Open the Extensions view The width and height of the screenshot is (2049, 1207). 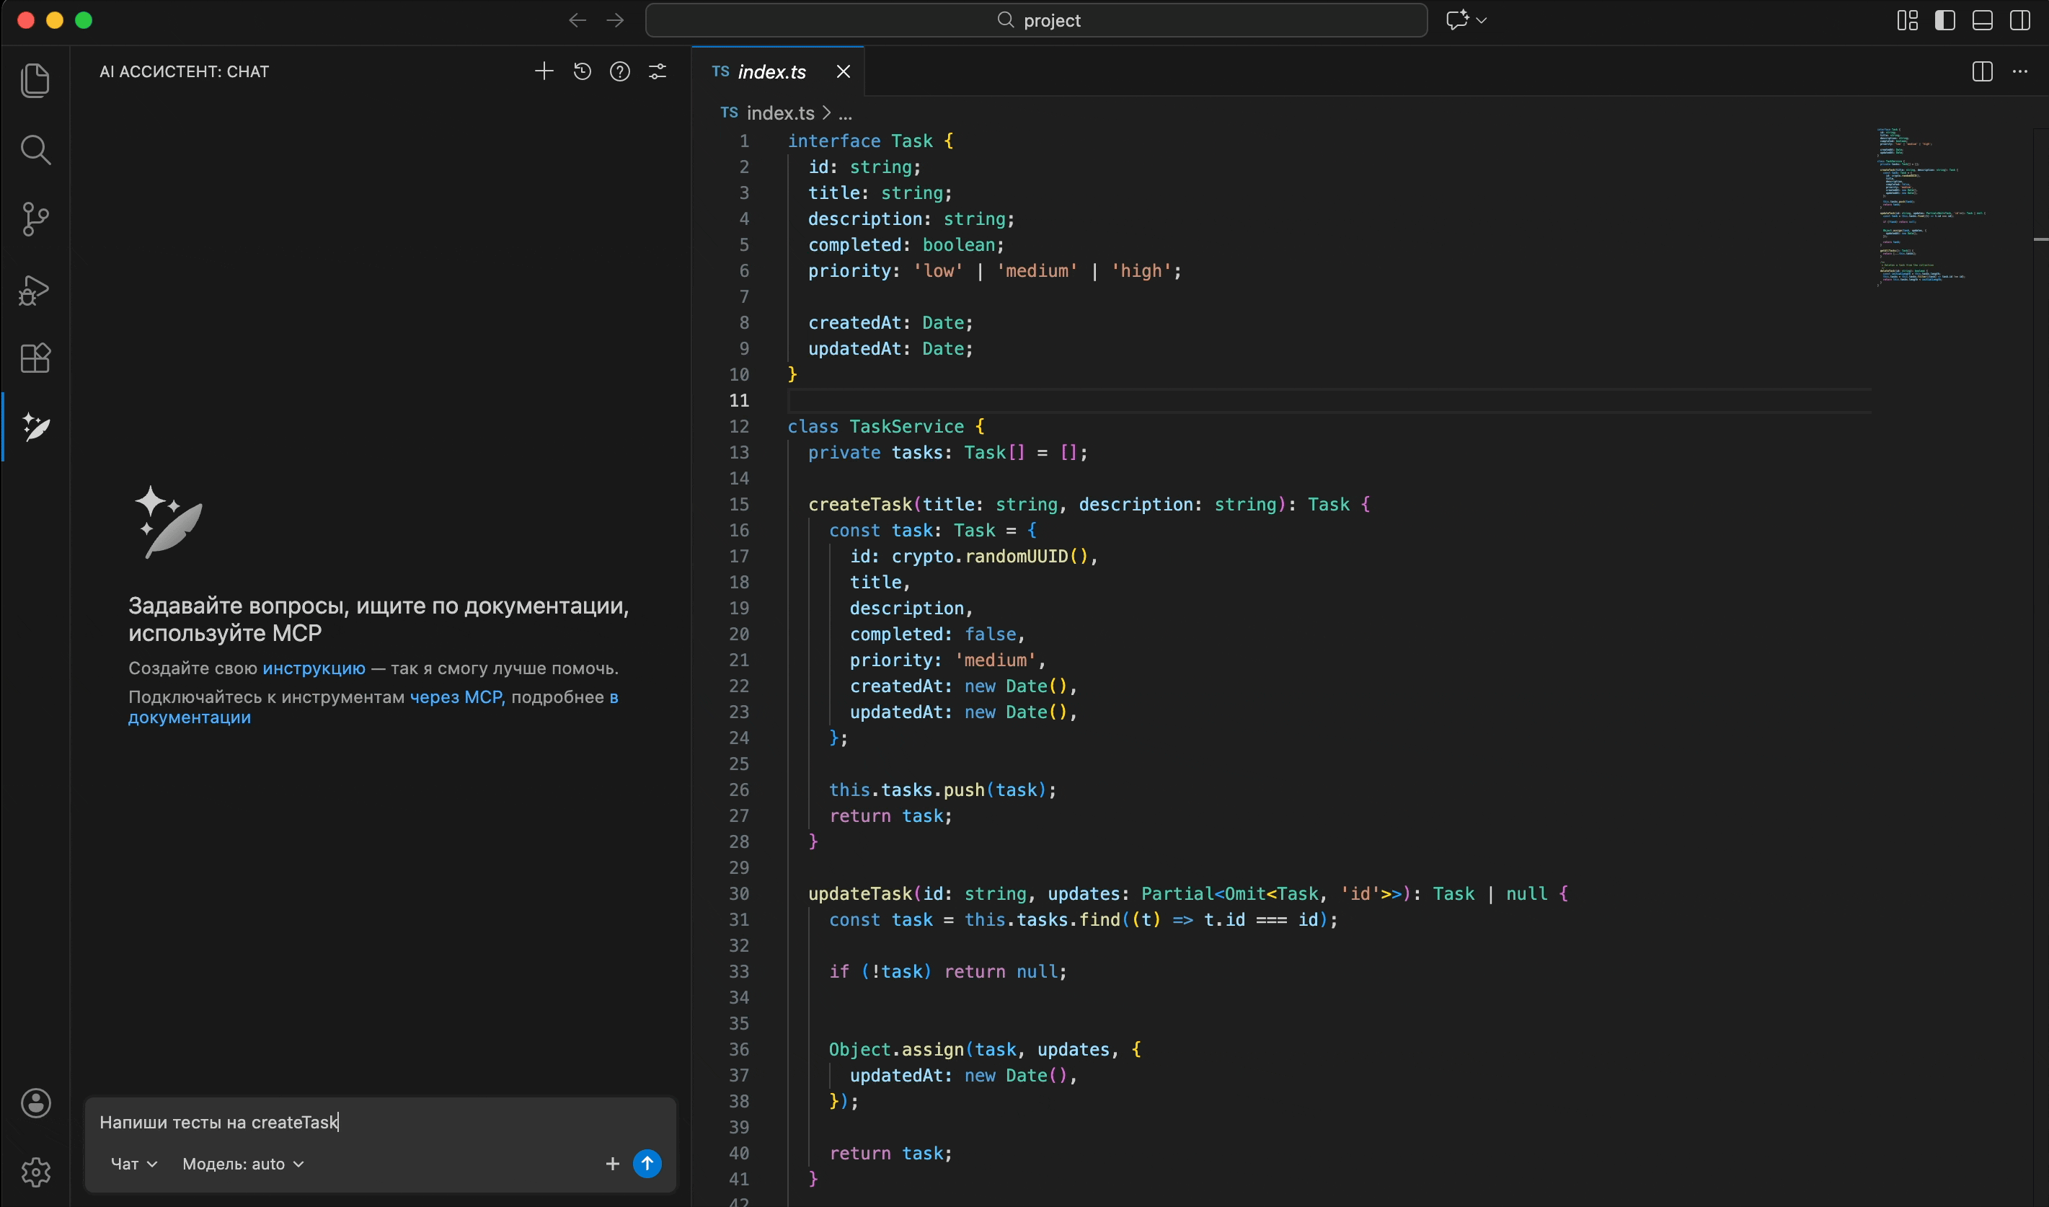click(35, 358)
